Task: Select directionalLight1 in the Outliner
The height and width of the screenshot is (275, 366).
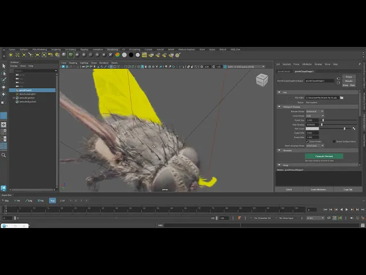Action: (27, 94)
